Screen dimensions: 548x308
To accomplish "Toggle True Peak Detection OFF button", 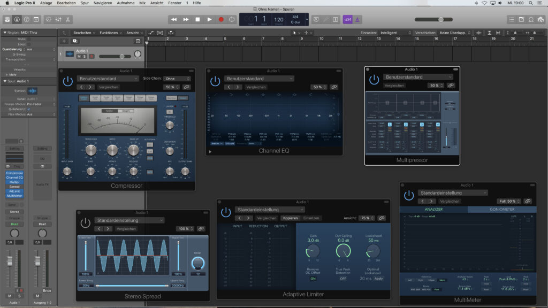I will point(343,279).
